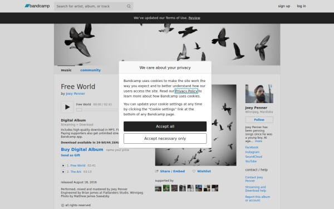Open the fourth supporter avatar
Screen dimensions: 334x209
[183, 188]
